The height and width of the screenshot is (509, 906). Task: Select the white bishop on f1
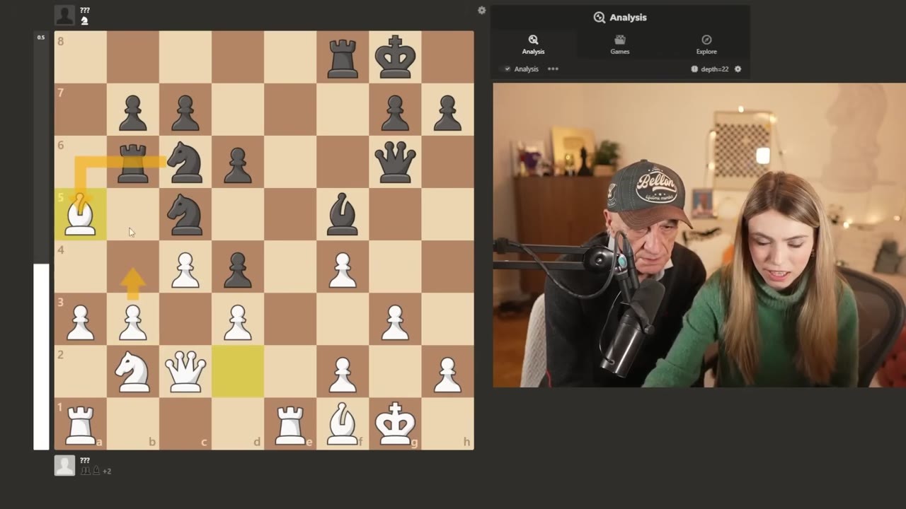343,423
